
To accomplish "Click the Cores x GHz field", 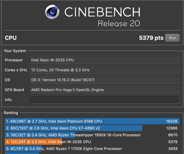I will (104, 70).
